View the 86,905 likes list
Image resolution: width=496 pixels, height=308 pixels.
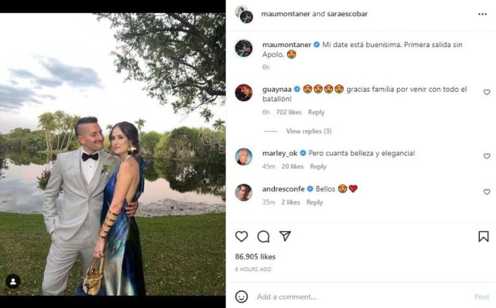pos(255,257)
